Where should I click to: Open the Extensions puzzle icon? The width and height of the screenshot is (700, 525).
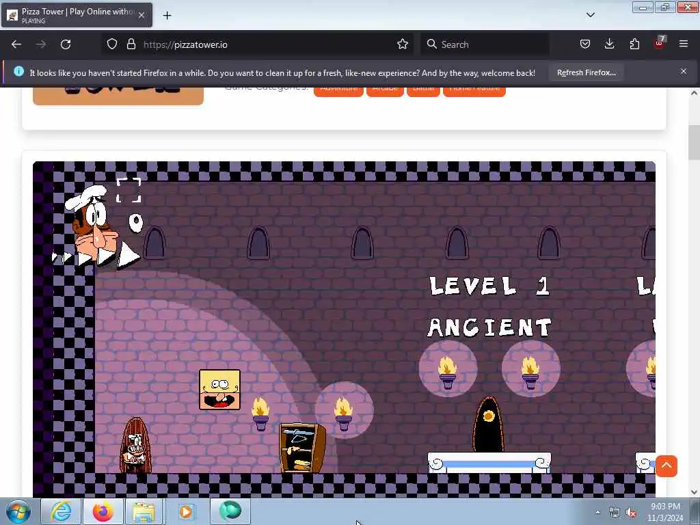634,44
